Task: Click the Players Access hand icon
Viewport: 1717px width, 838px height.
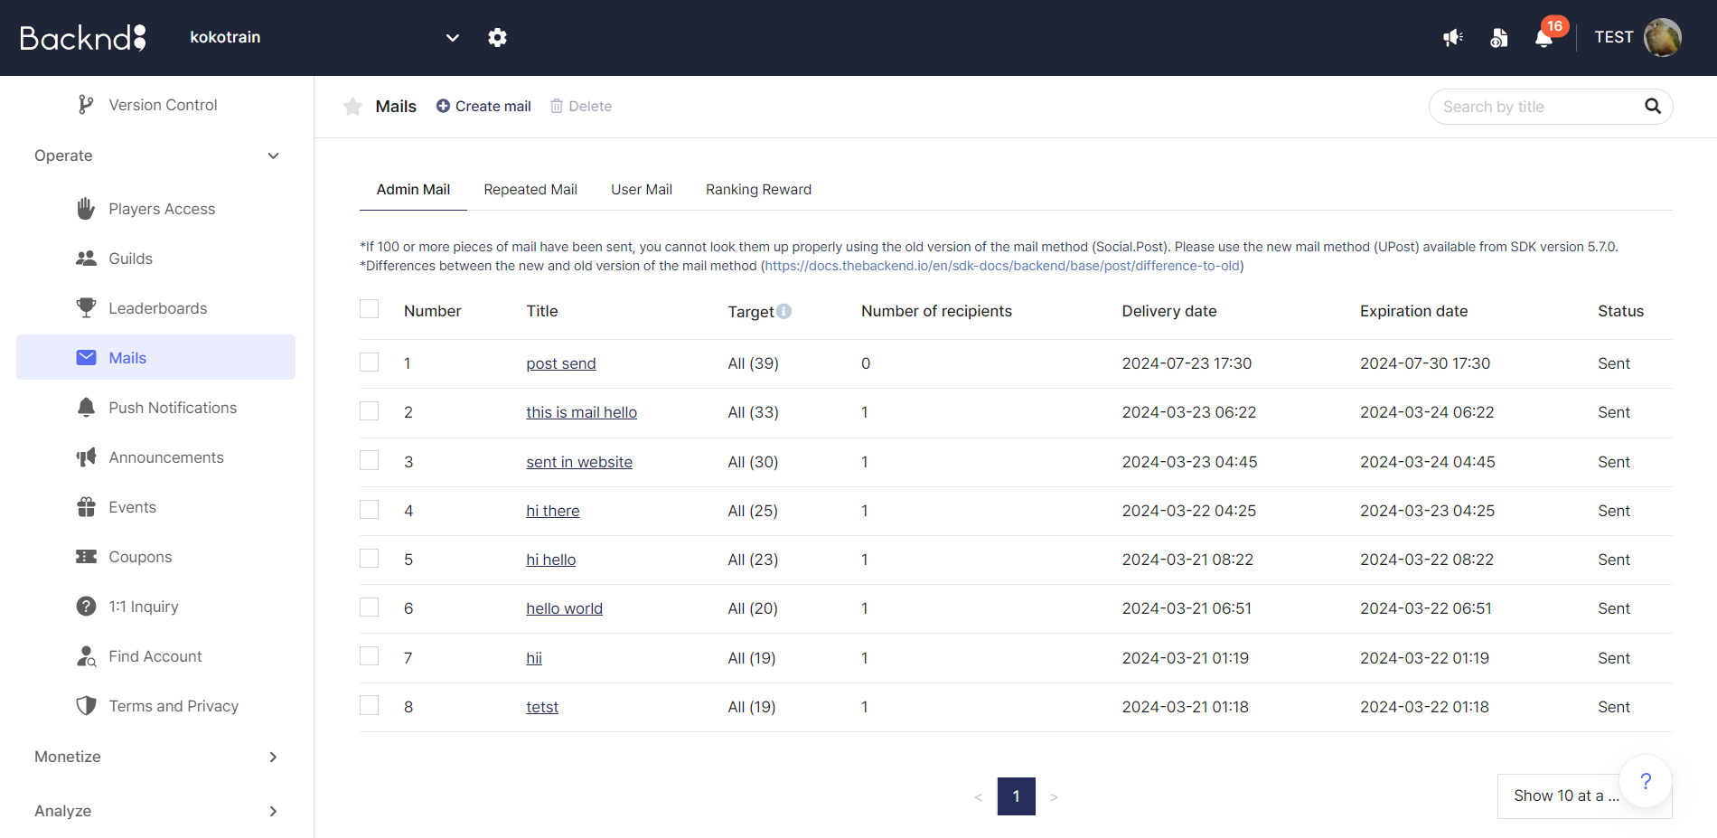Action: [x=86, y=209]
